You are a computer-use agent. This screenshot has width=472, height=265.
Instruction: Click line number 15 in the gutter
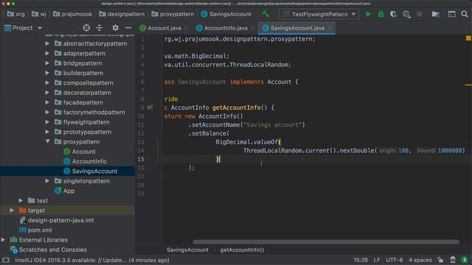coord(141,159)
